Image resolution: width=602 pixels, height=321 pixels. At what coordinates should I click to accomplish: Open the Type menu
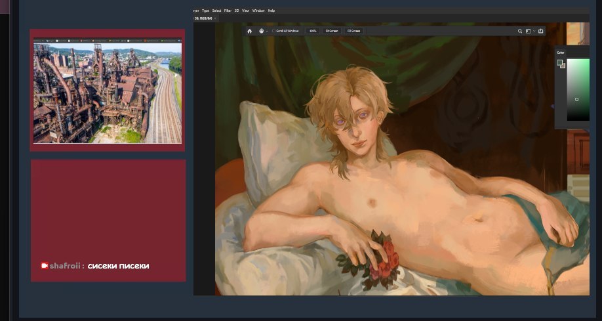click(206, 11)
